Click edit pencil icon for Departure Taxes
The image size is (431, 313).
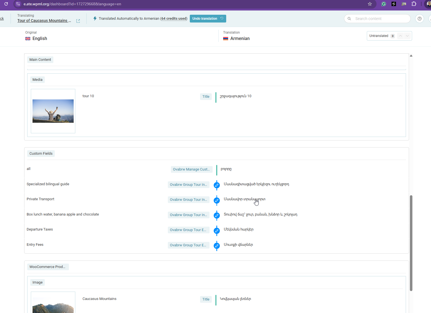click(x=217, y=231)
